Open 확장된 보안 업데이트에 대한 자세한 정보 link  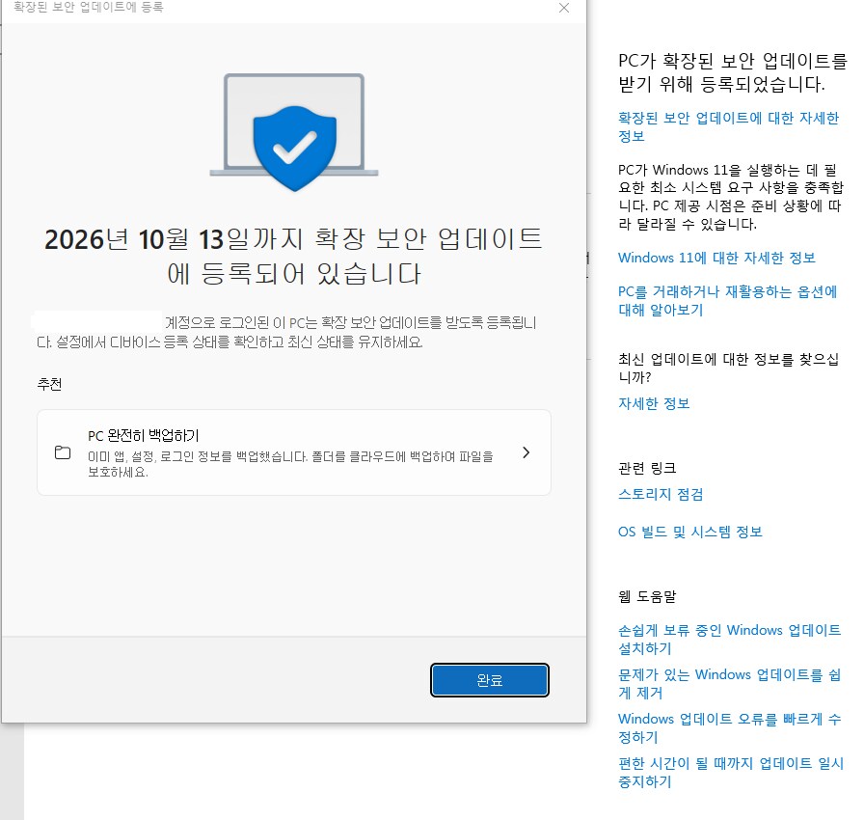728,126
